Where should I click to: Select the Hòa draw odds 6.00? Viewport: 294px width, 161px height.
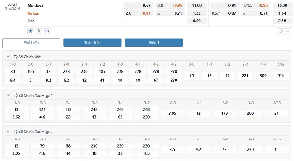[x=197, y=21]
